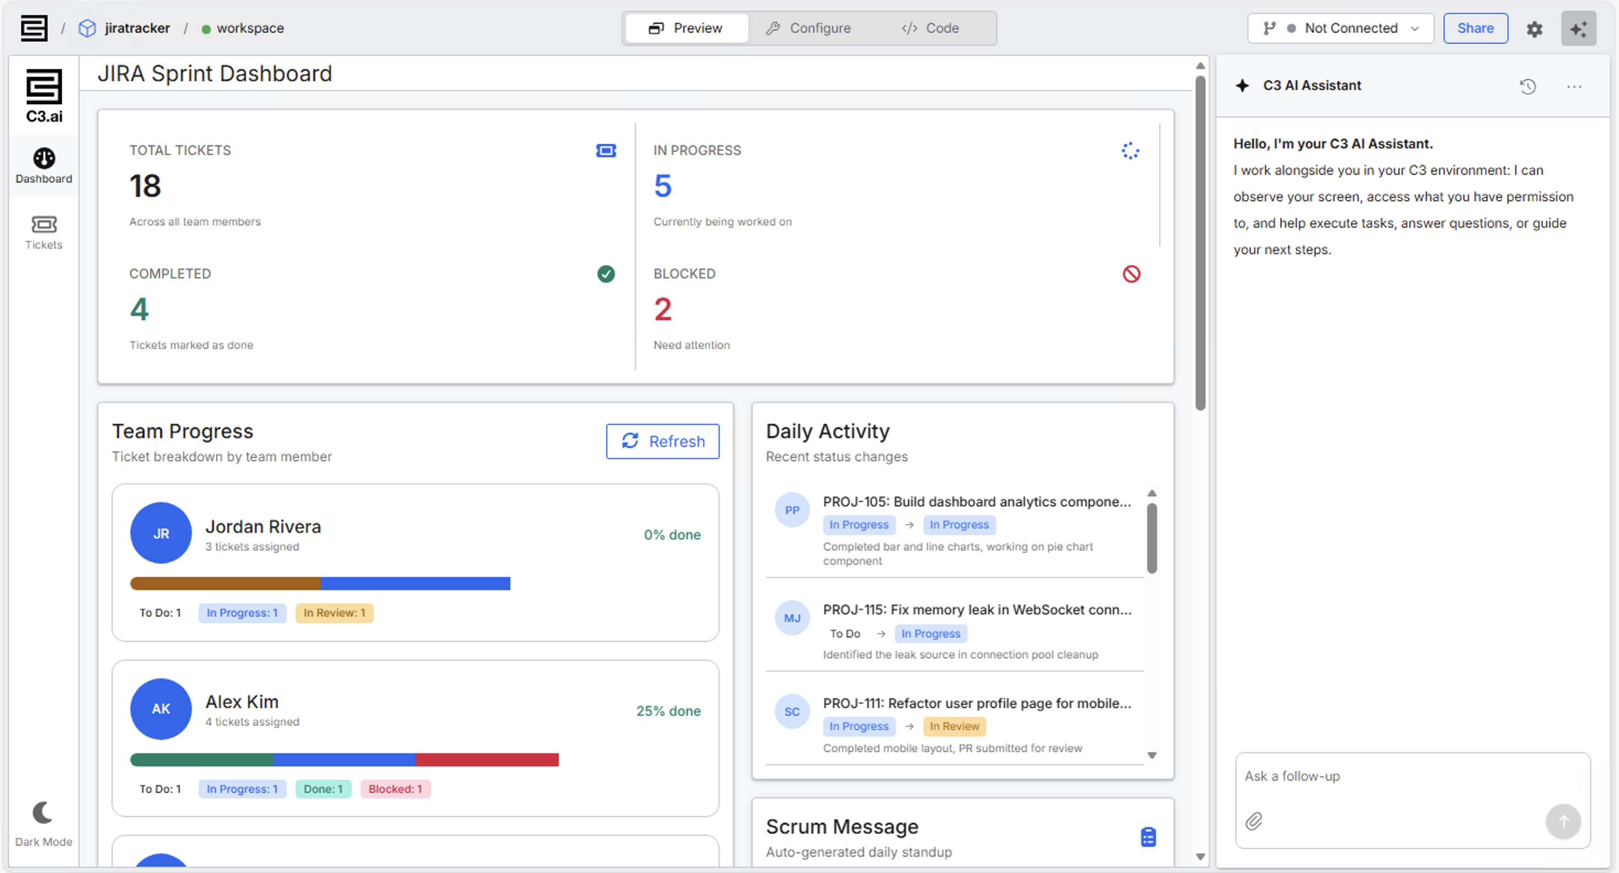Image resolution: width=1619 pixels, height=873 pixels.
Task: Click the C3.ai sidebar logo
Action: [x=44, y=95]
